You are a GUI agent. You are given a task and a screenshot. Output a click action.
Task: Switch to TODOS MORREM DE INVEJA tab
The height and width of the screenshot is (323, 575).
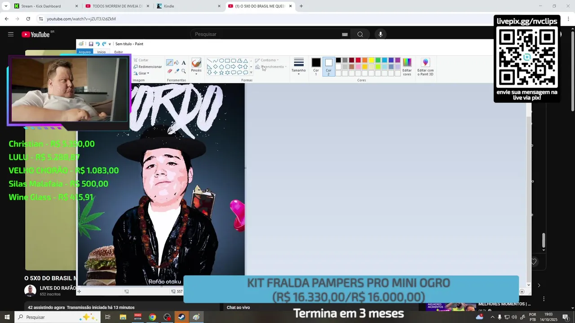point(117,6)
